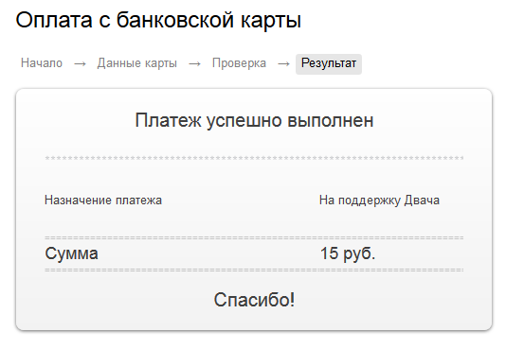506x349 pixels.
Task: Click the double line above Сумма row
Action: 254,238
